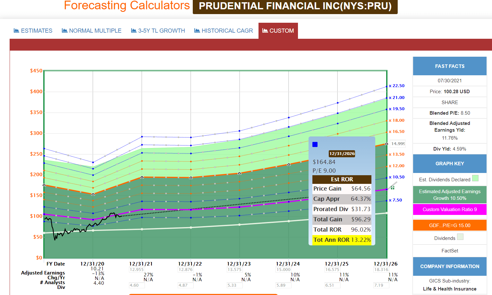This screenshot has width=492, height=295.
Task: Edit 12/31/24 earnings field 15.000
Action: point(284,270)
